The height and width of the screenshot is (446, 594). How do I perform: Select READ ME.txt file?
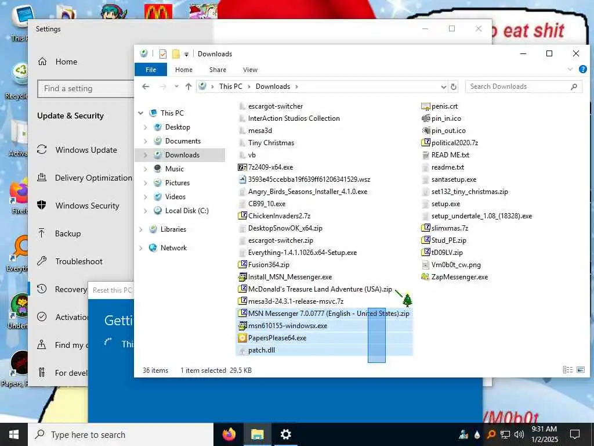[x=450, y=155]
